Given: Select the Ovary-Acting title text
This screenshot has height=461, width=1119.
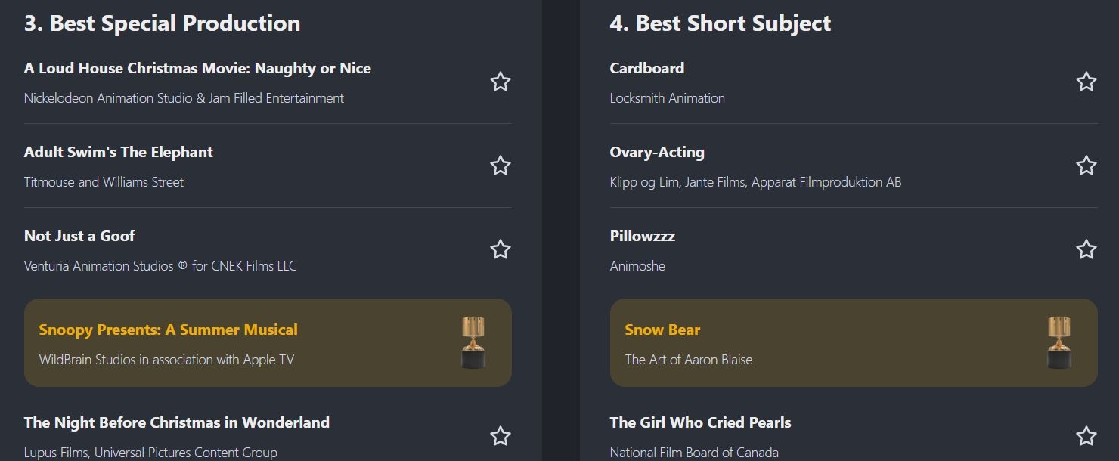Looking at the screenshot, I should tap(656, 152).
